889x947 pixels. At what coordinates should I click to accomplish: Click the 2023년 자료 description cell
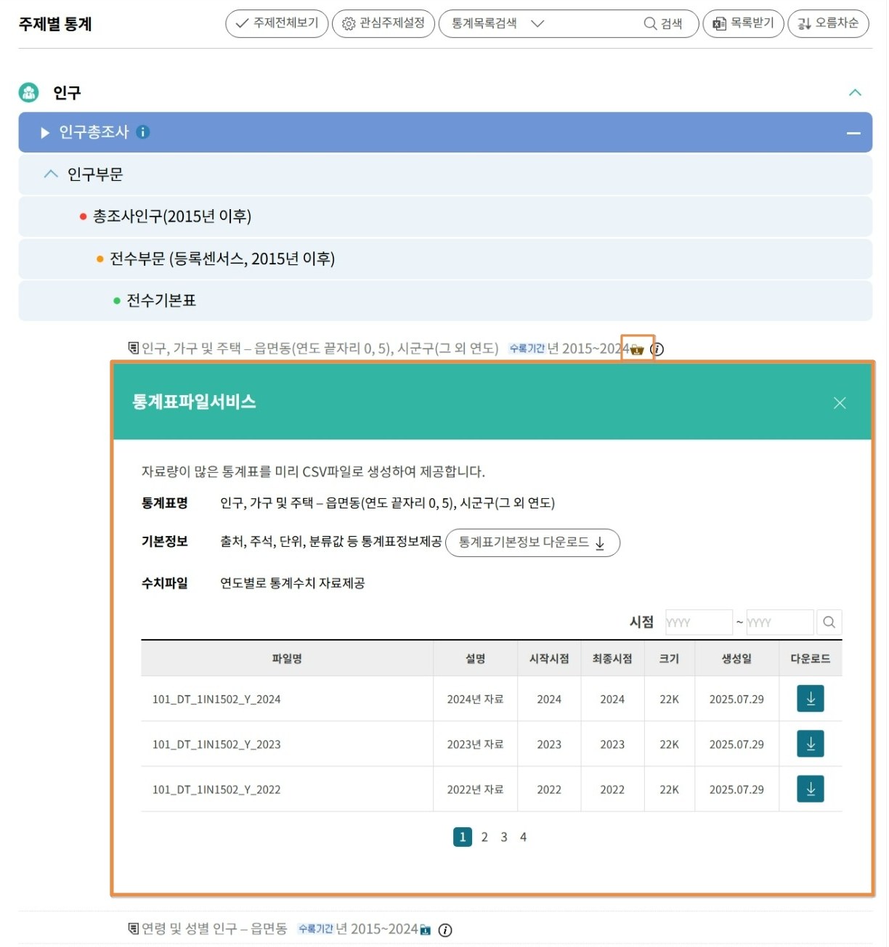(x=475, y=744)
